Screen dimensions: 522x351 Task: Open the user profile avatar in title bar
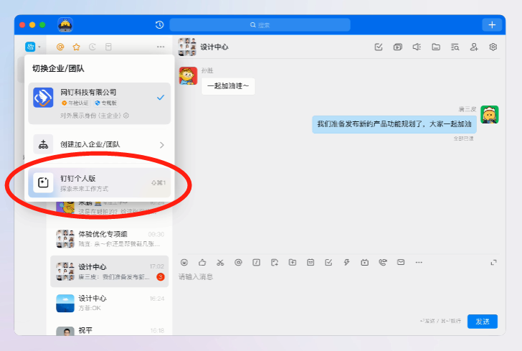click(65, 24)
